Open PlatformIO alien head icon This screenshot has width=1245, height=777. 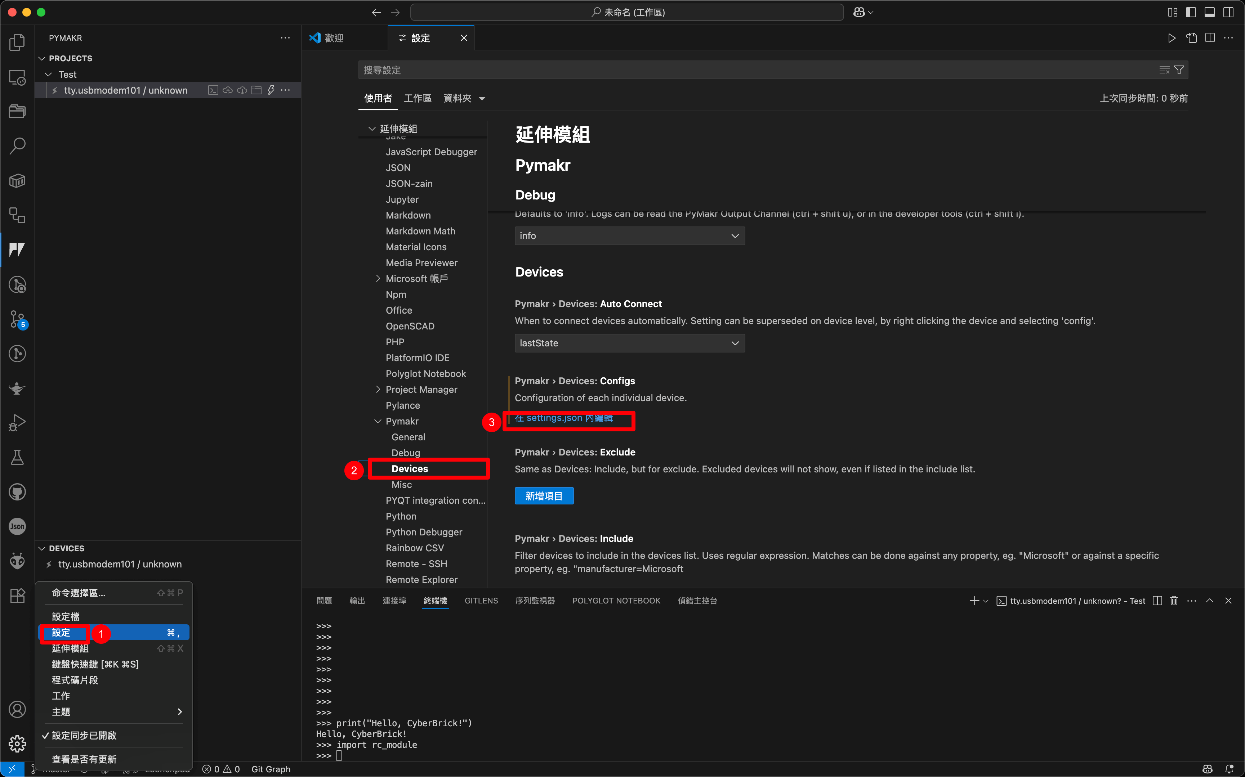point(17,561)
